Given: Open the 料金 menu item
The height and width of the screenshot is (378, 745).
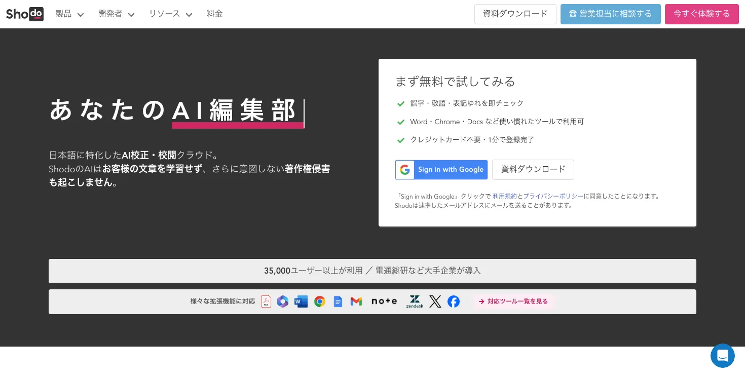Looking at the screenshot, I should click(x=215, y=14).
